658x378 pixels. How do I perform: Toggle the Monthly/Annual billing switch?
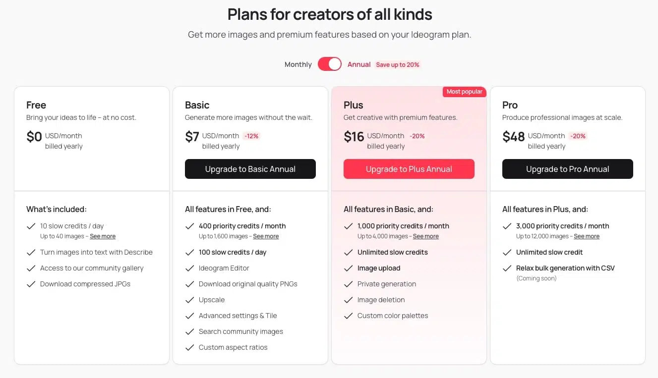pos(329,64)
